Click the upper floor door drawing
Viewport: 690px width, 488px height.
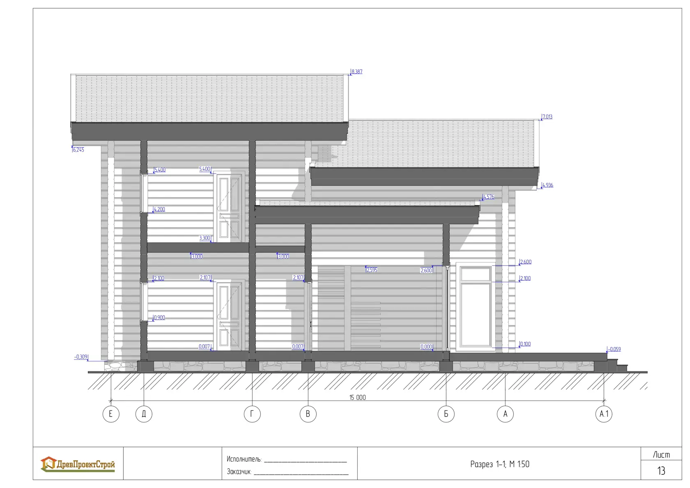229,207
